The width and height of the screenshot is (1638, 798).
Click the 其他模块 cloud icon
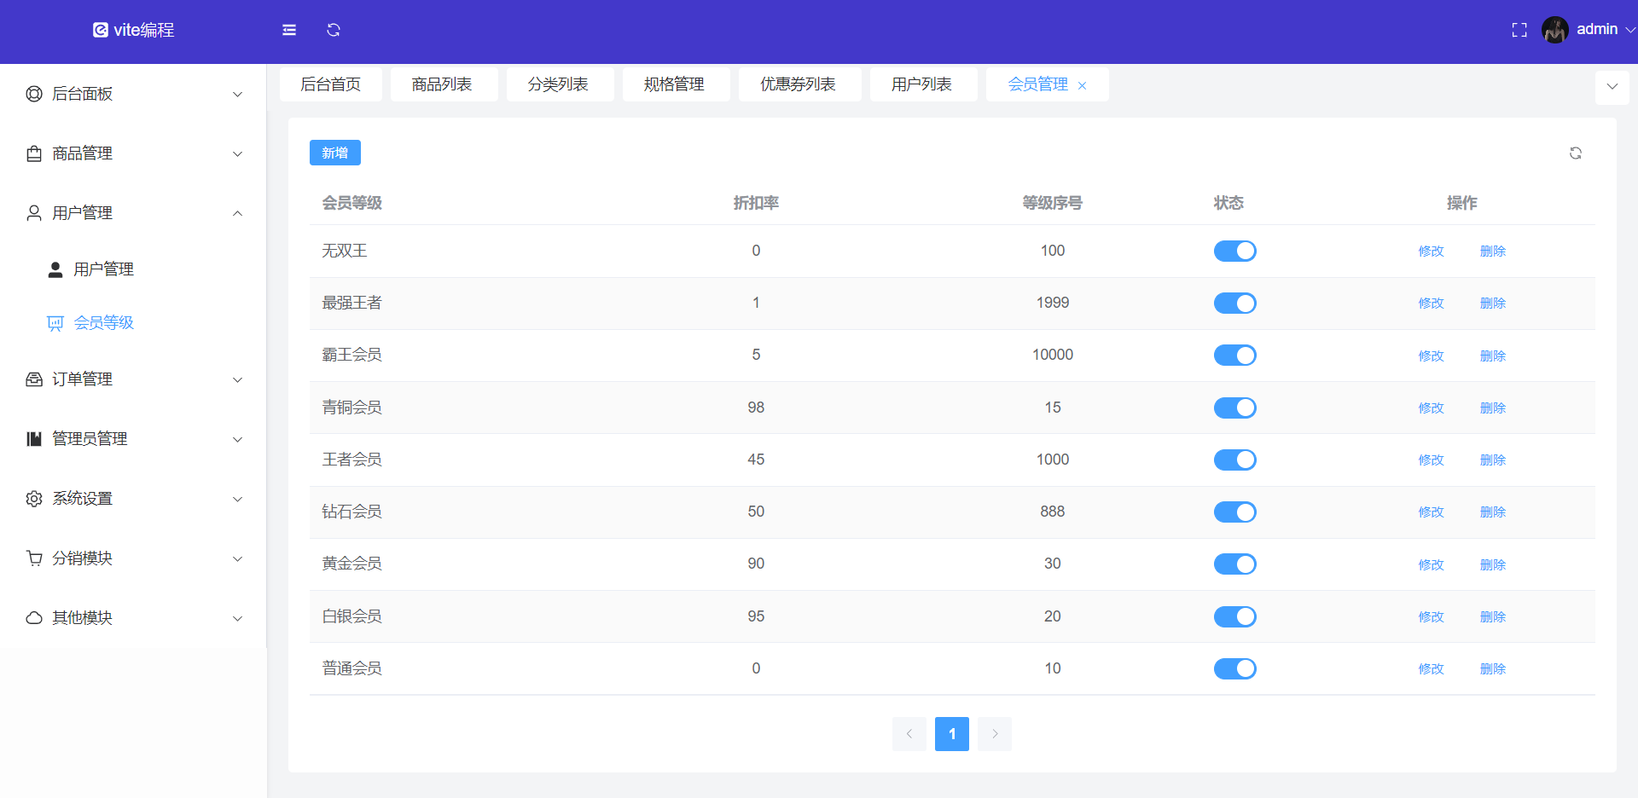point(34,618)
